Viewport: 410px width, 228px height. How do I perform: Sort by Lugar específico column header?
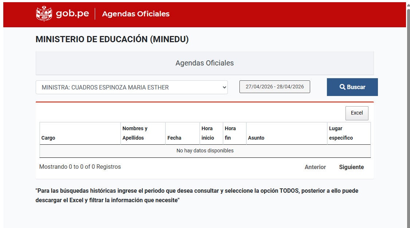341,133
